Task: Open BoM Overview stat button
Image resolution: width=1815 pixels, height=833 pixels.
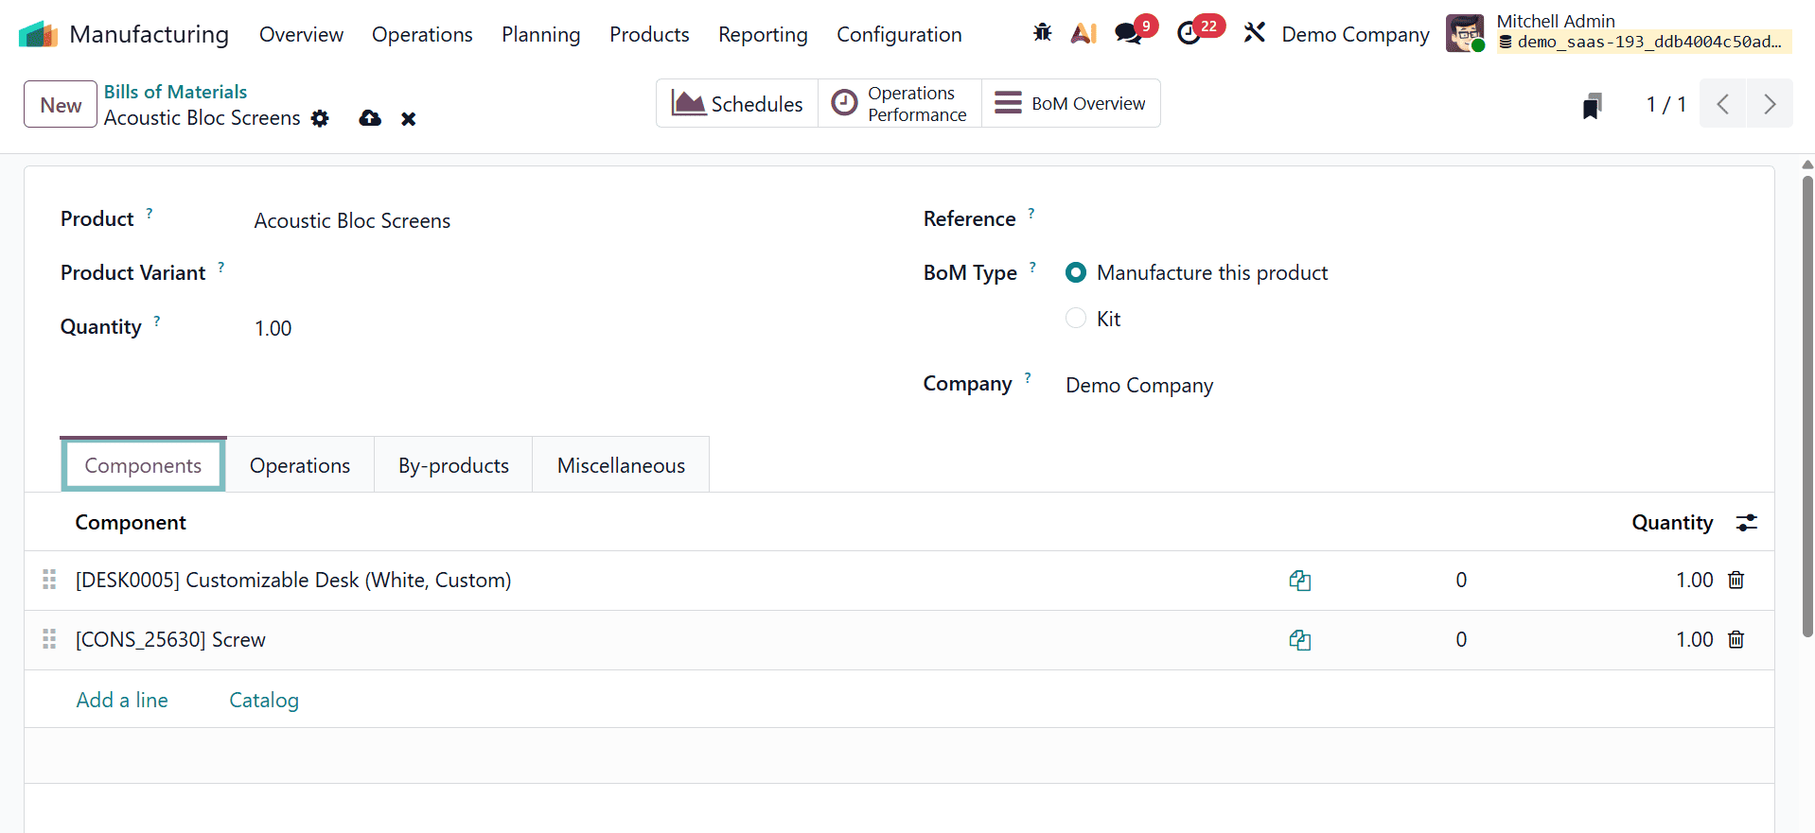Action: point(1071,103)
